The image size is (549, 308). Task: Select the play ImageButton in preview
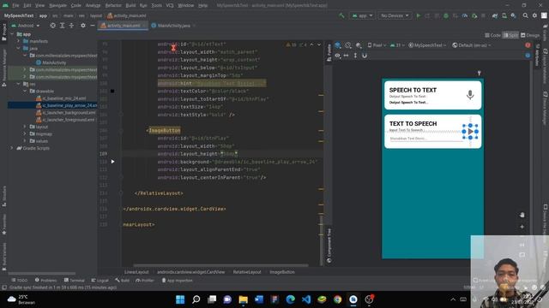click(470, 131)
